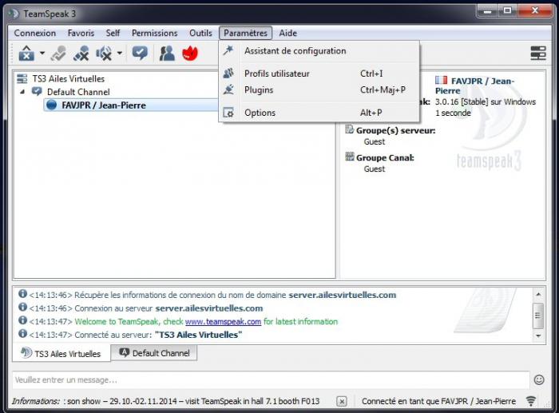Image resolution: width=559 pixels, height=413 pixels.
Task: Click the Assistant de configuration wand icon
Action: click(x=228, y=50)
